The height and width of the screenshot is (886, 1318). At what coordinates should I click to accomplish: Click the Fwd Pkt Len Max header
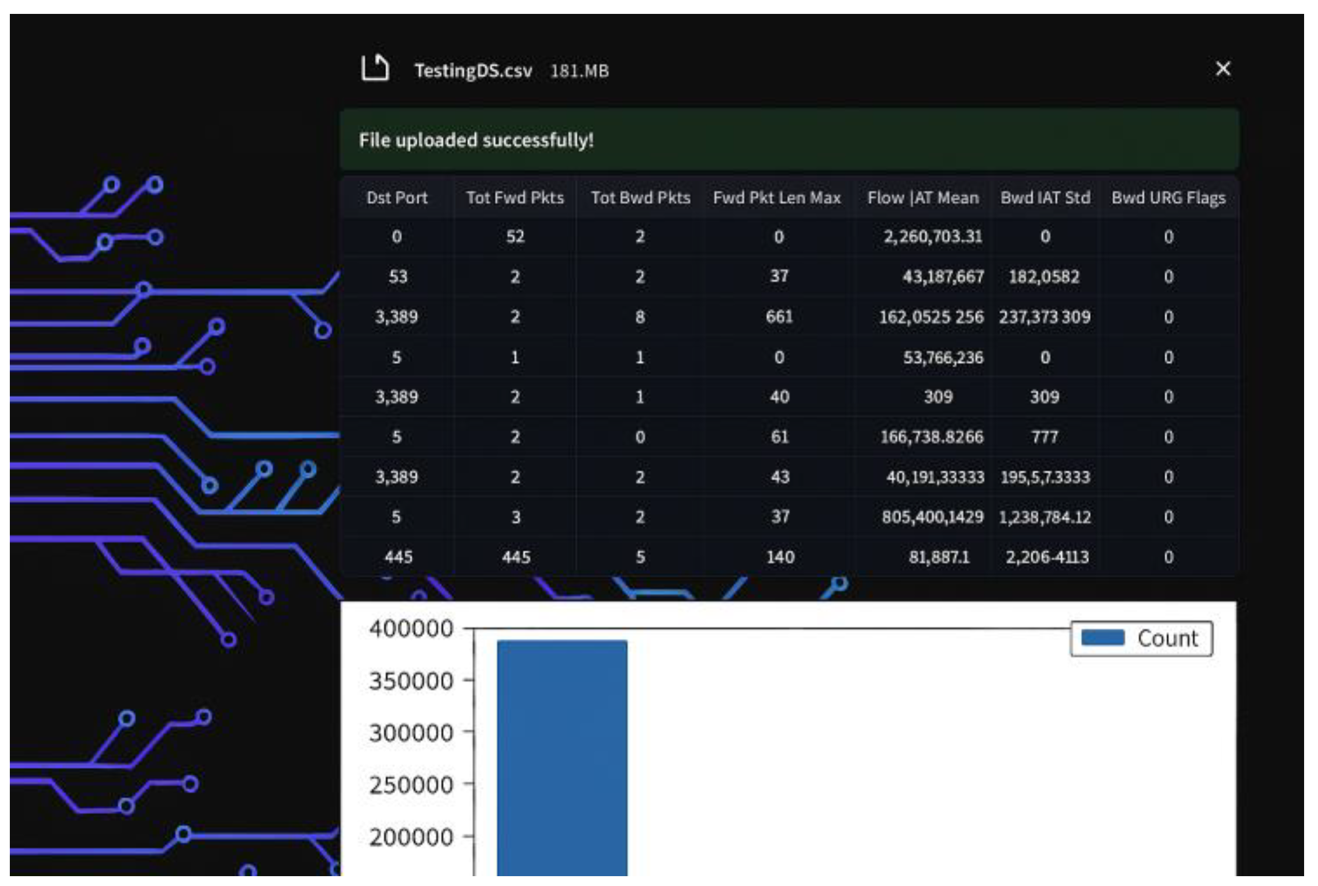(x=776, y=198)
